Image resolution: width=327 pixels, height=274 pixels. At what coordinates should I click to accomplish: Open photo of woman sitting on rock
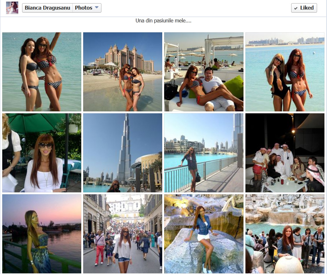[203, 234]
